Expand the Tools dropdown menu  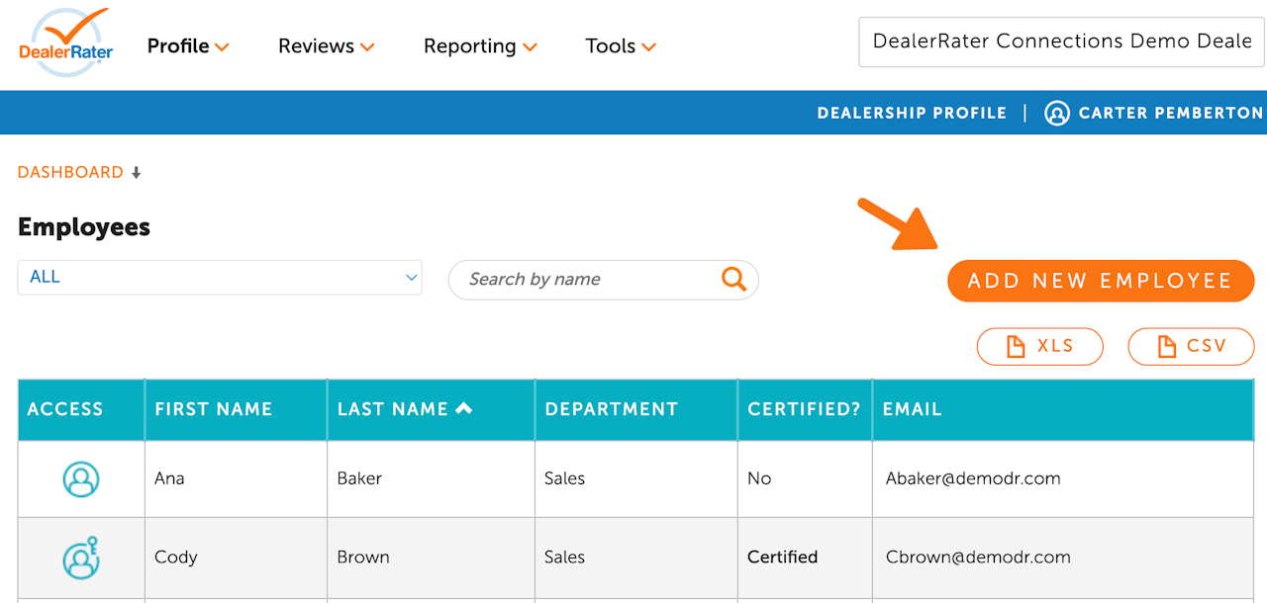[x=621, y=46]
